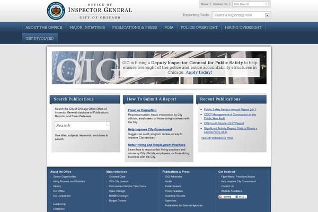Open footer Help Improve City Government link
Image resolution: width=318 pixels, height=212 pixels.
[x=238, y=181]
